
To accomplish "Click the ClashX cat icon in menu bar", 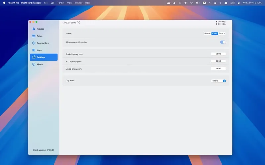I will (x=226, y=3).
